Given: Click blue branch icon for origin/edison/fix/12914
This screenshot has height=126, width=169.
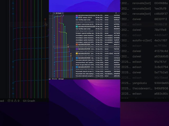Looking at the screenshot, I should (x=77, y=67).
